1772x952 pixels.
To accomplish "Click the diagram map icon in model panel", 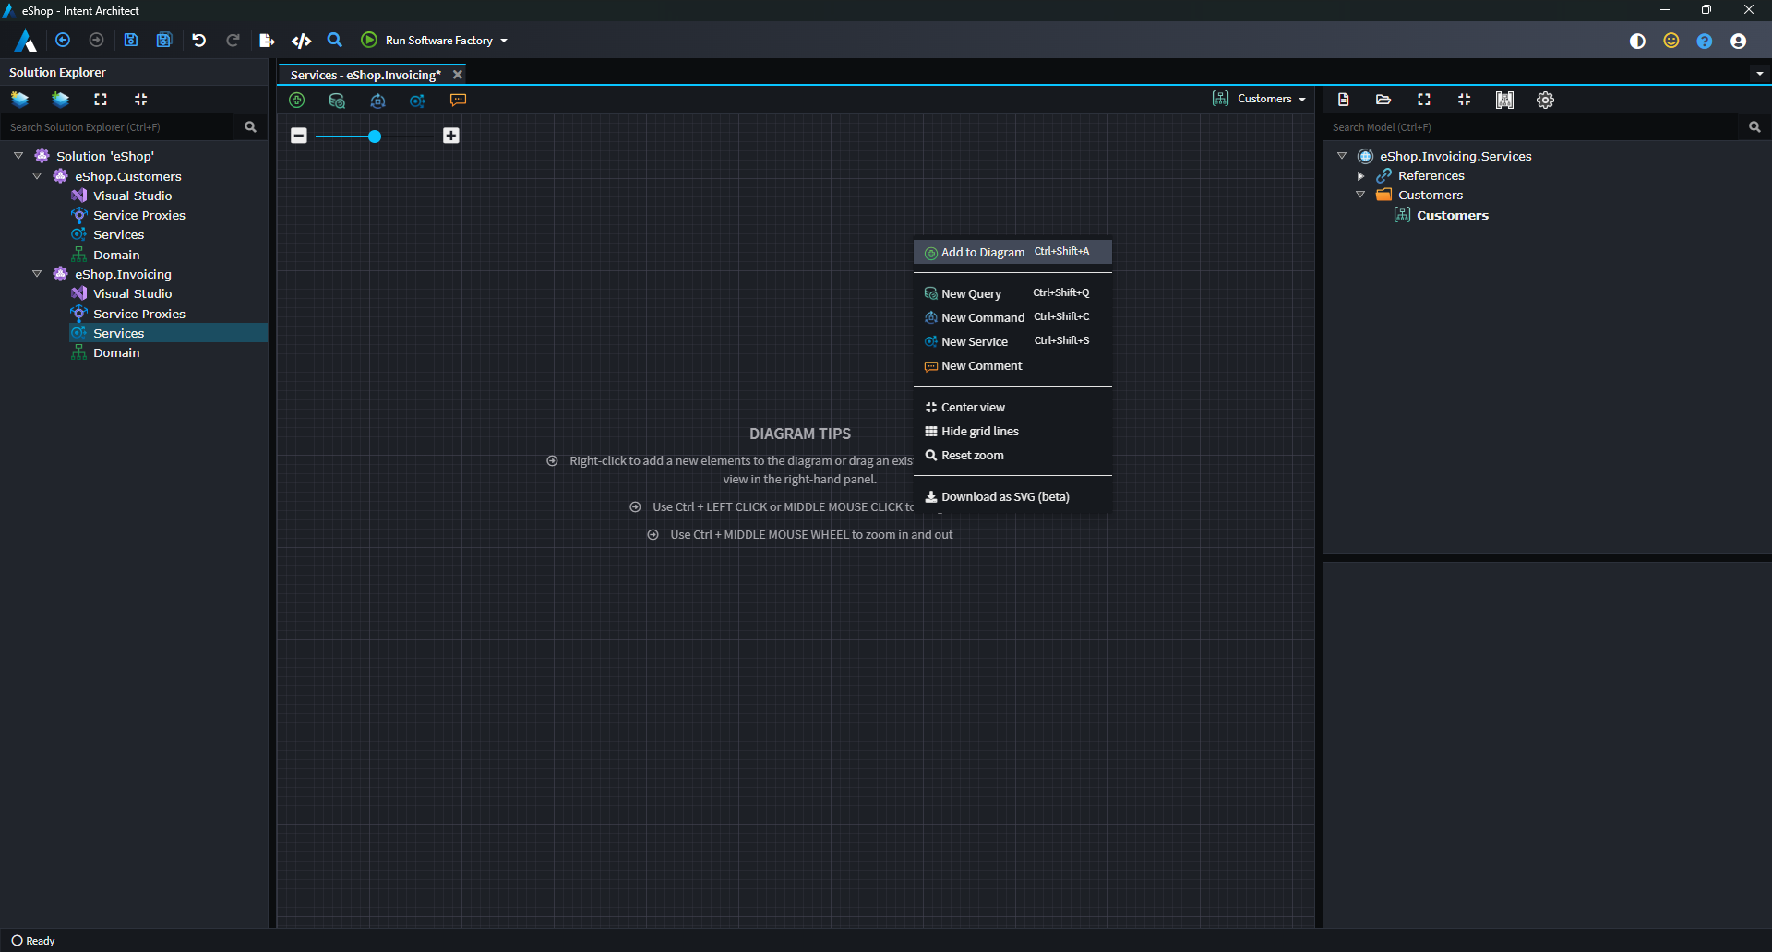I will click(1505, 100).
